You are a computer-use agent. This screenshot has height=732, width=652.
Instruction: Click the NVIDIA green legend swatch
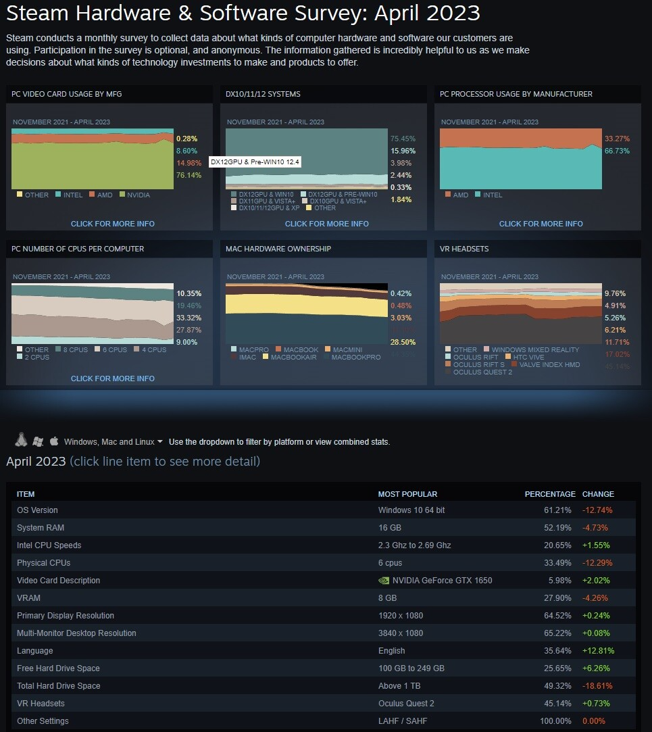point(122,194)
